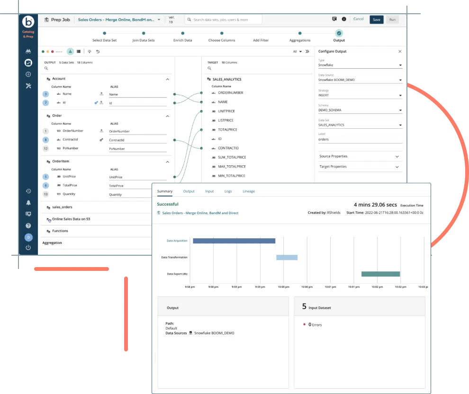
Task: Open notifications bell in sidebar
Action: [x=28, y=203]
